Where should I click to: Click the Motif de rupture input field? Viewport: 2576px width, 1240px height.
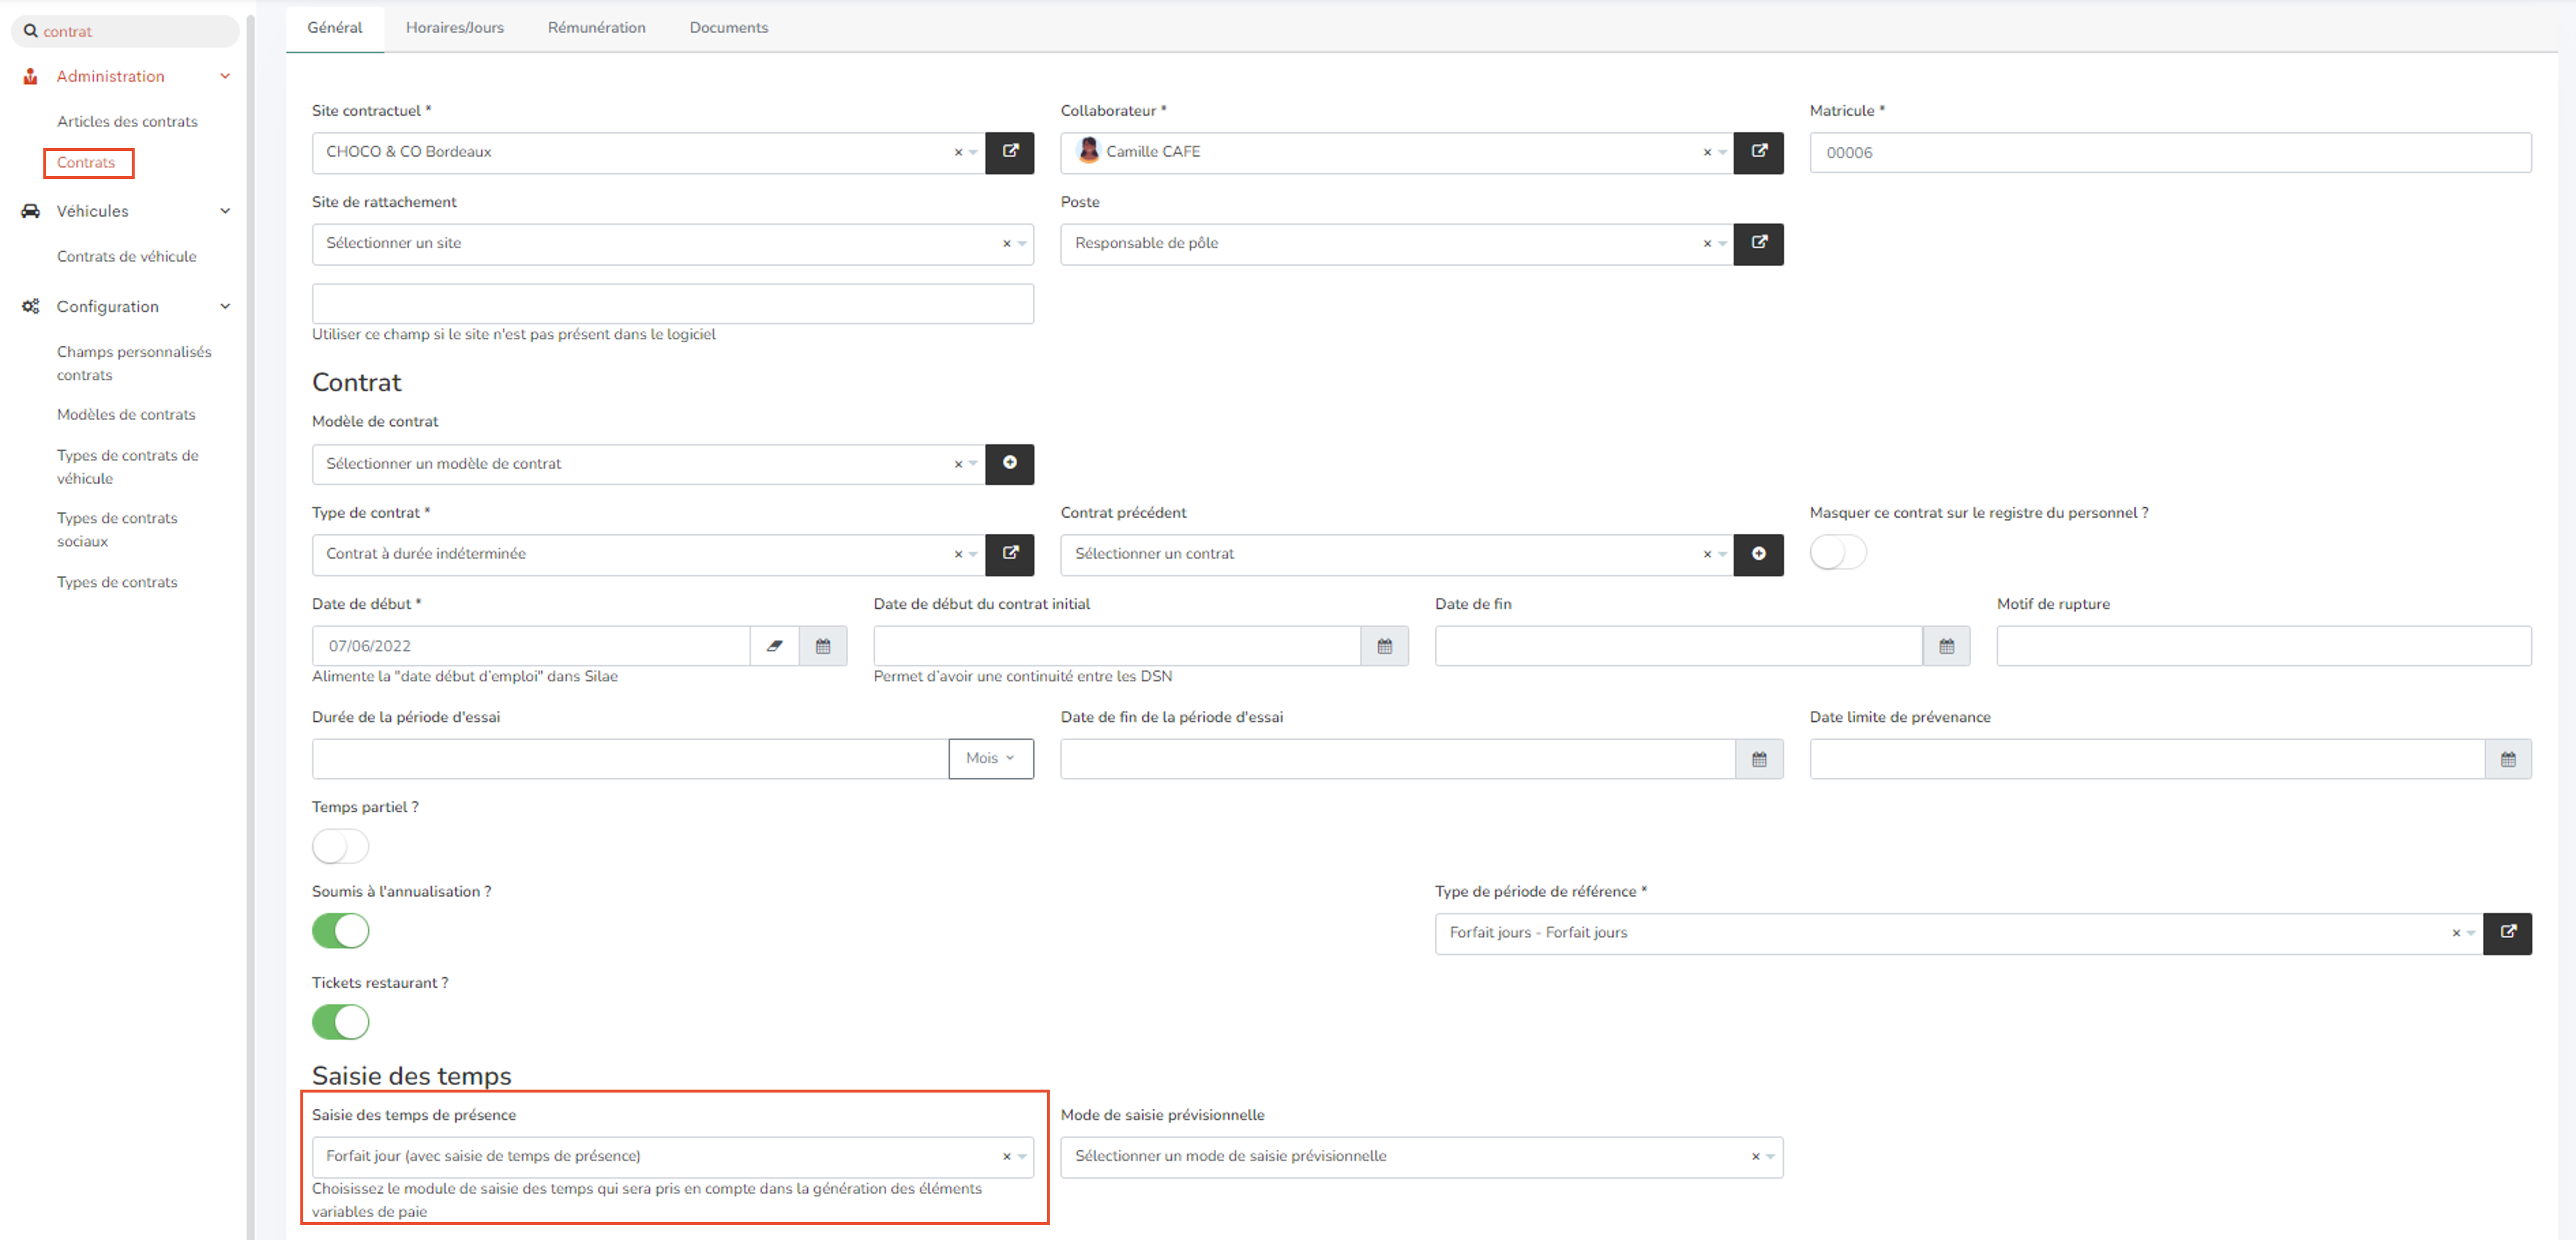click(x=2264, y=645)
